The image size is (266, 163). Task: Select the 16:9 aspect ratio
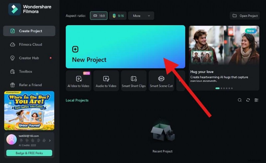point(99,16)
